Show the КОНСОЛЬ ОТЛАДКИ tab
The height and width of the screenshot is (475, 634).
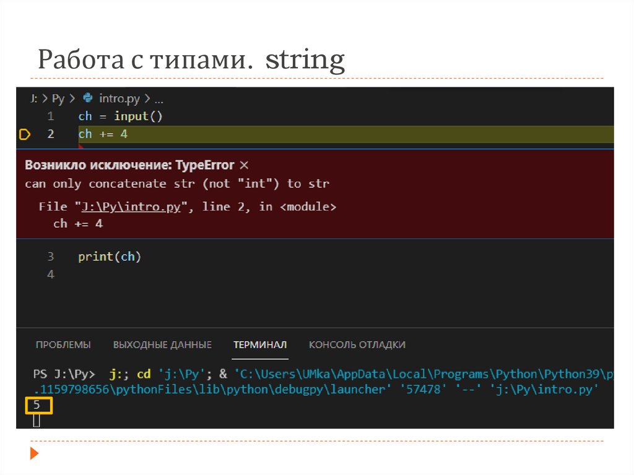pyautogui.click(x=357, y=345)
